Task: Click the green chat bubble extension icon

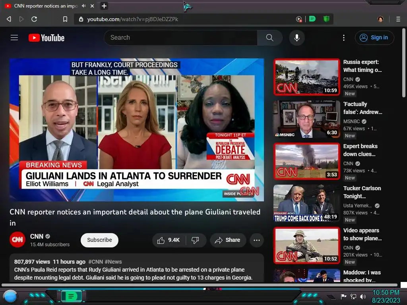Action: [312, 19]
